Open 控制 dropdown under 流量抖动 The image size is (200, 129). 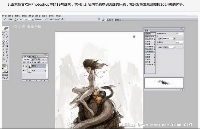click(x=169, y=47)
